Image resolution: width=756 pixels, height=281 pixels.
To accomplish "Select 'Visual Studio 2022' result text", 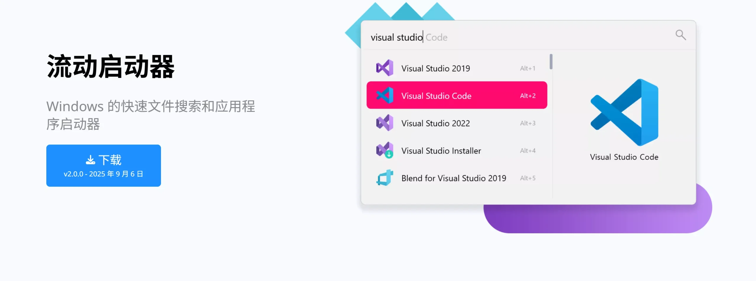I will click(x=436, y=123).
